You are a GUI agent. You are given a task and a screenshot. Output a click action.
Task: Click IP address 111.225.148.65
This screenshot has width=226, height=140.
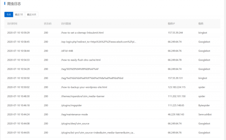176,105
